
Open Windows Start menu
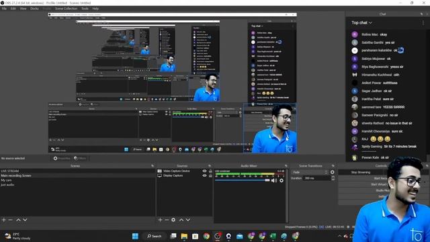(x=135, y=236)
